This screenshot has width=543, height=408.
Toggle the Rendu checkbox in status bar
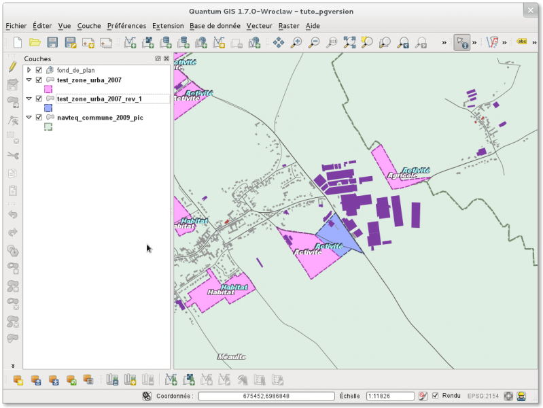pyautogui.click(x=436, y=396)
